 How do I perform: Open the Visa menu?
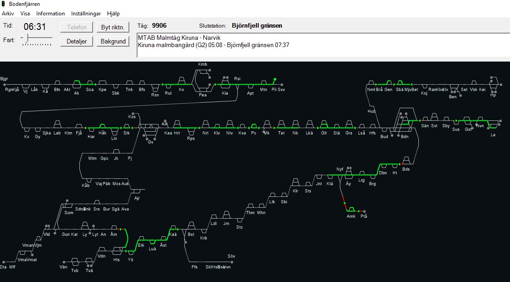tap(25, 14)
